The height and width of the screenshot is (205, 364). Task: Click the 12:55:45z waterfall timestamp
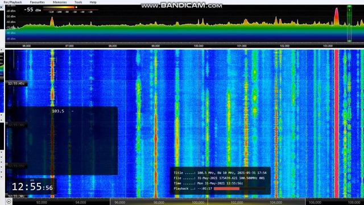[x=16, y=84]
